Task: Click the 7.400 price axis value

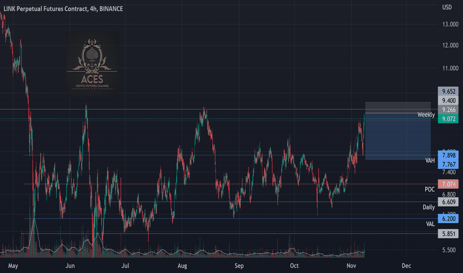Action: point(449,172)
